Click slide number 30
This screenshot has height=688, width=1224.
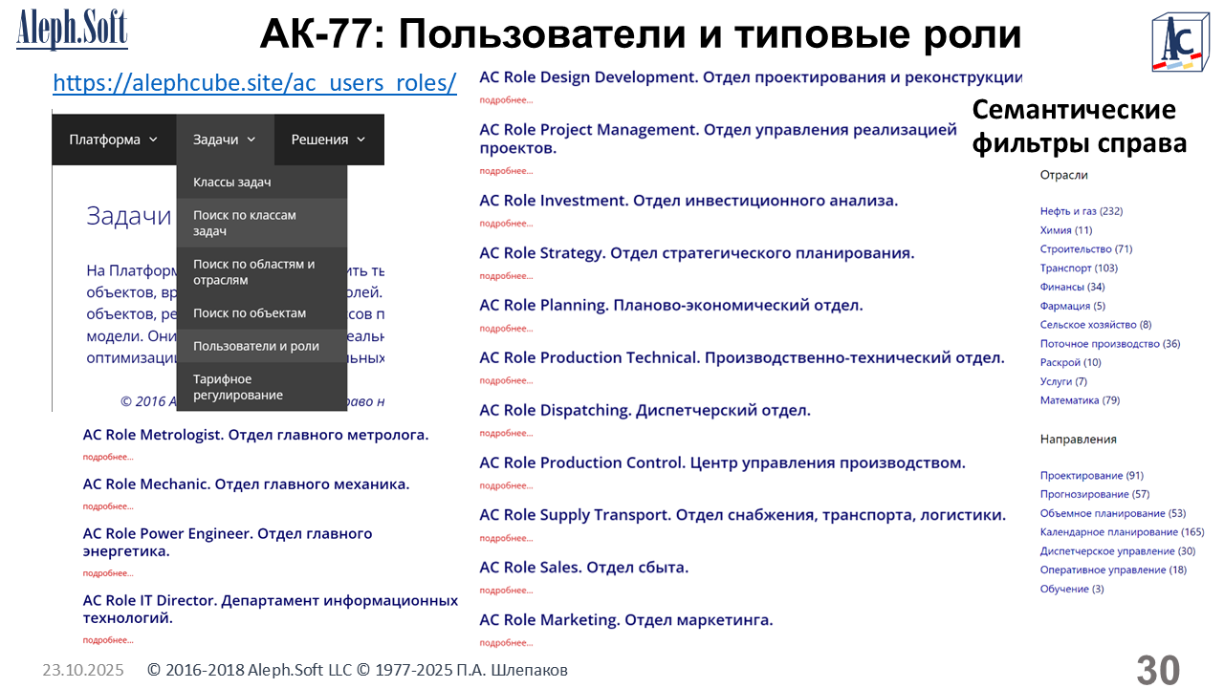coord(1158,670)
